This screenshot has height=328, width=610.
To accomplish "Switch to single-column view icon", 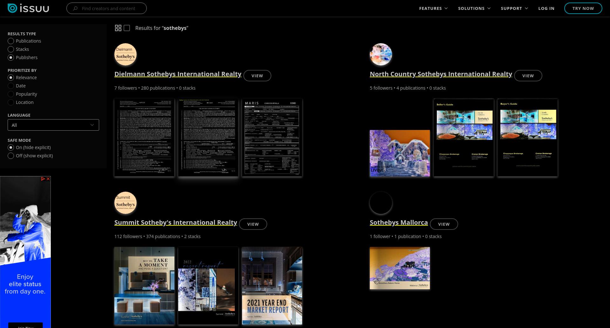I will point(127,28).
